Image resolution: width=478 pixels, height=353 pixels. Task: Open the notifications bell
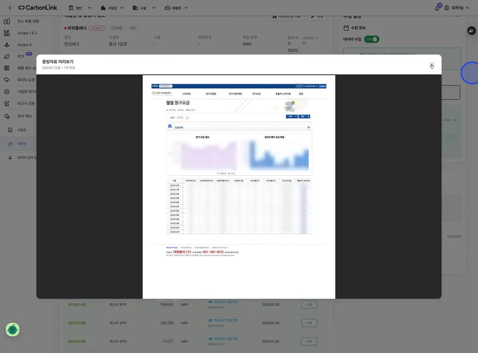point(437,8)
